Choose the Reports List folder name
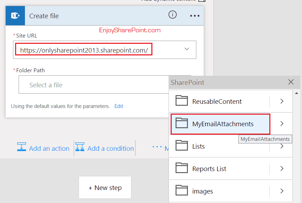The height and width of the screenshot is (203, 302). (x=209, y=169)
